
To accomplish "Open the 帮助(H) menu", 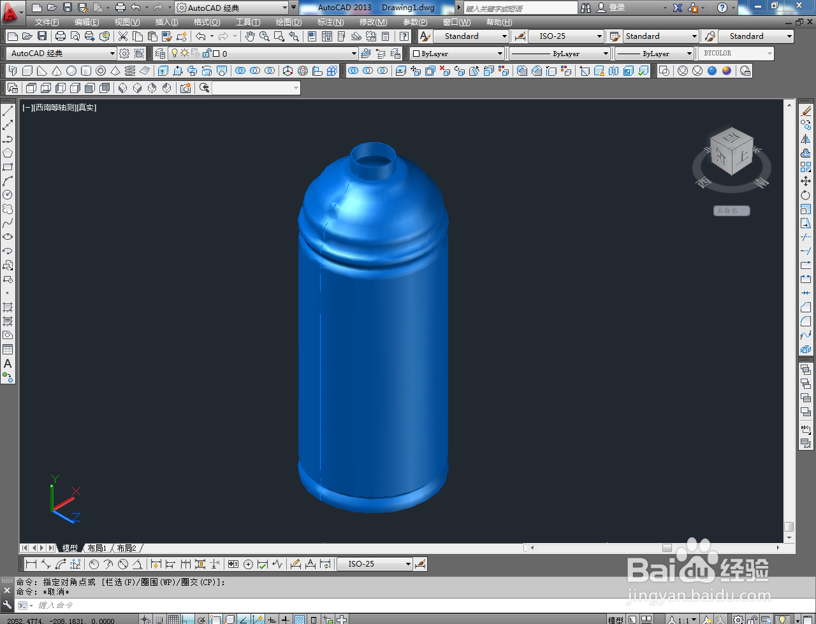I will 499,22.
